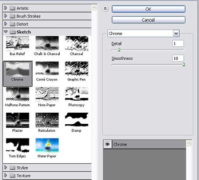Screen dimensions: 199x180
Task: Choose the Photocopy filter thumbnail
Action: [x=77, y=94]
